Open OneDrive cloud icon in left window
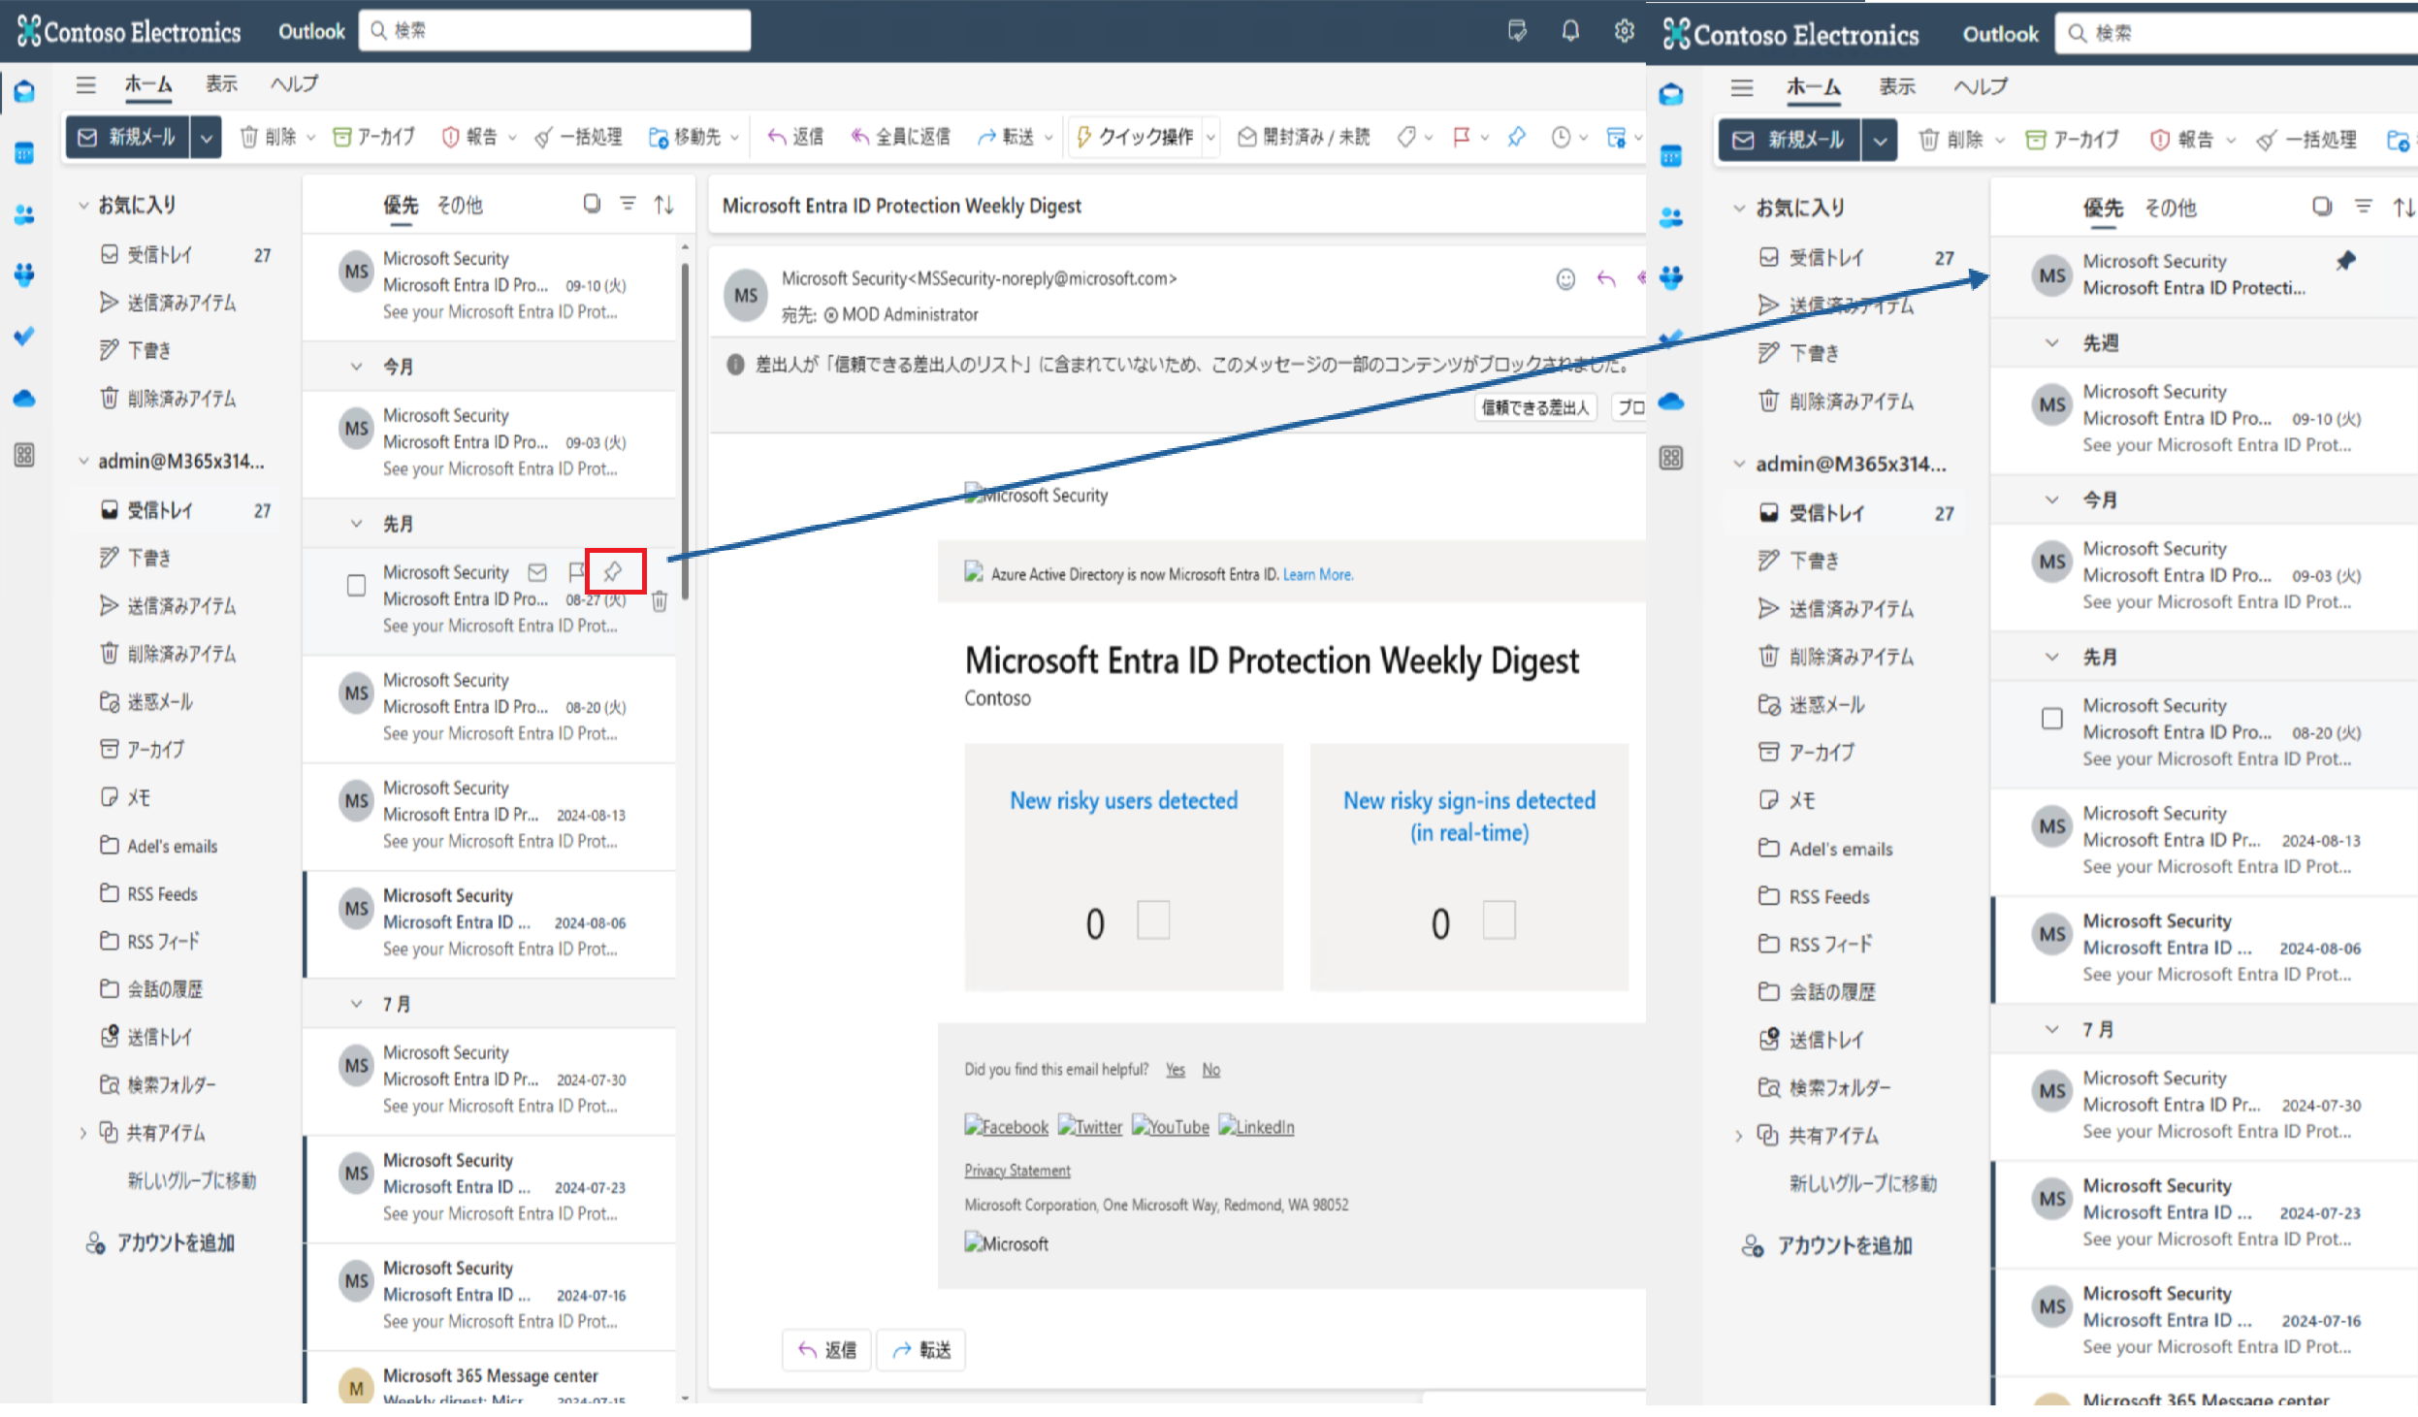Image resolution: width=2418 pixels, height=1417 pixels. coord(24,398)
